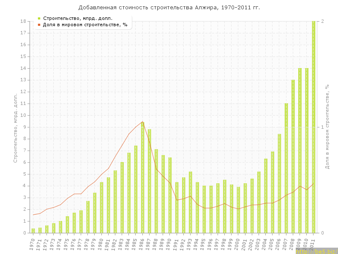This screenshot has width=338, height=254.
Task: Click the green legend marker for Строительство
Action: tap(39, 18)
